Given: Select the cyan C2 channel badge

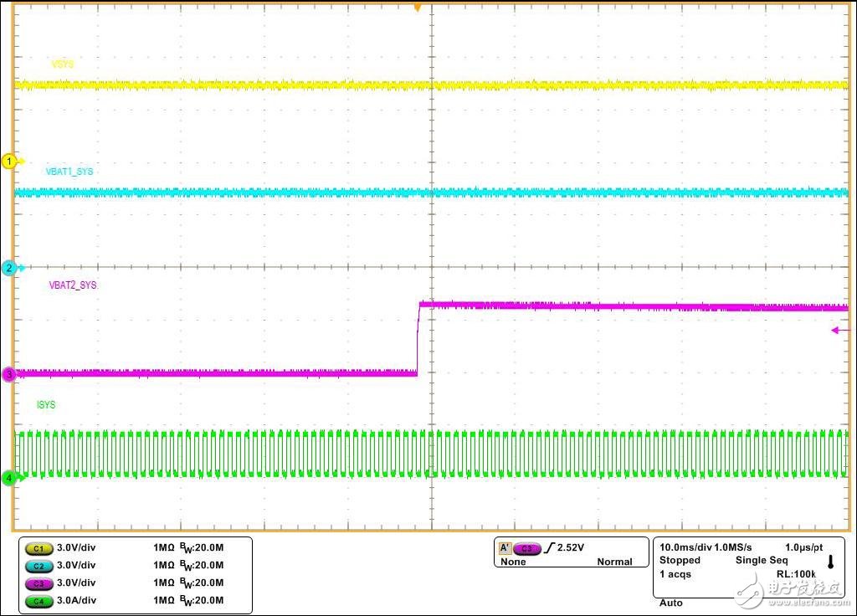Looking at the screenshot, I should click(38, 566).
